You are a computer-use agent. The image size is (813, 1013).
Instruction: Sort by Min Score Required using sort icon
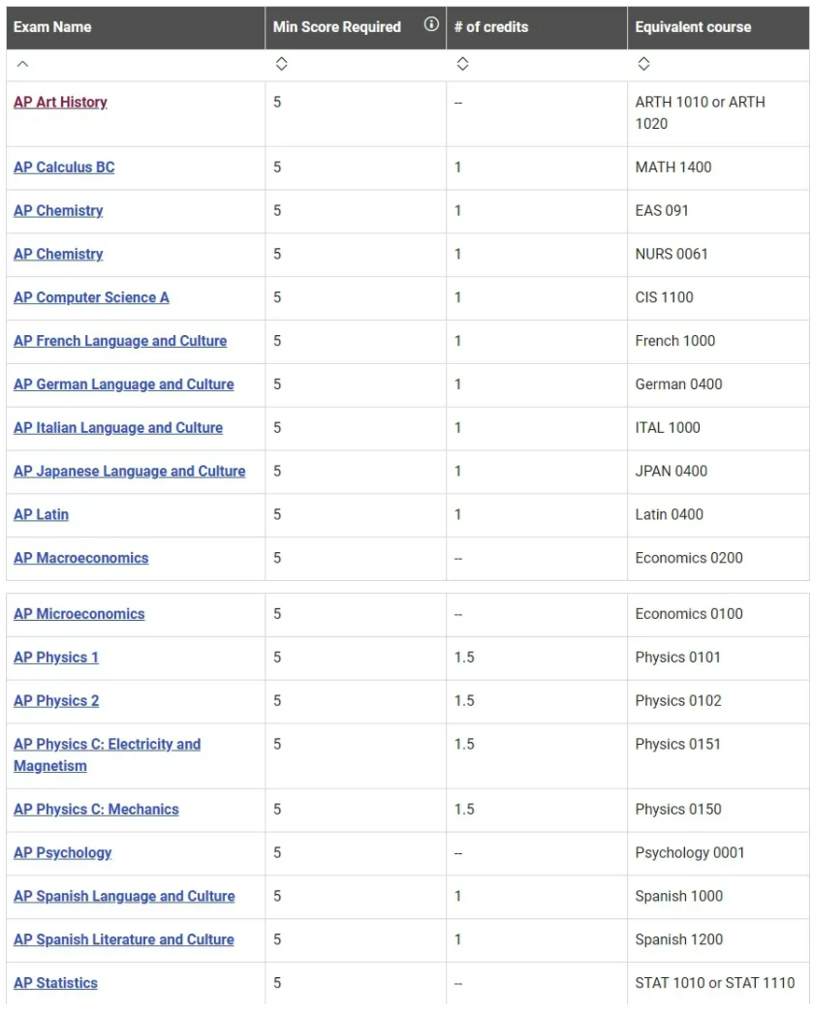point(281,65)
